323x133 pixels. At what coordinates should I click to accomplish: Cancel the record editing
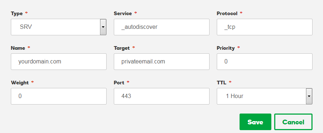[x=293, y=122]
